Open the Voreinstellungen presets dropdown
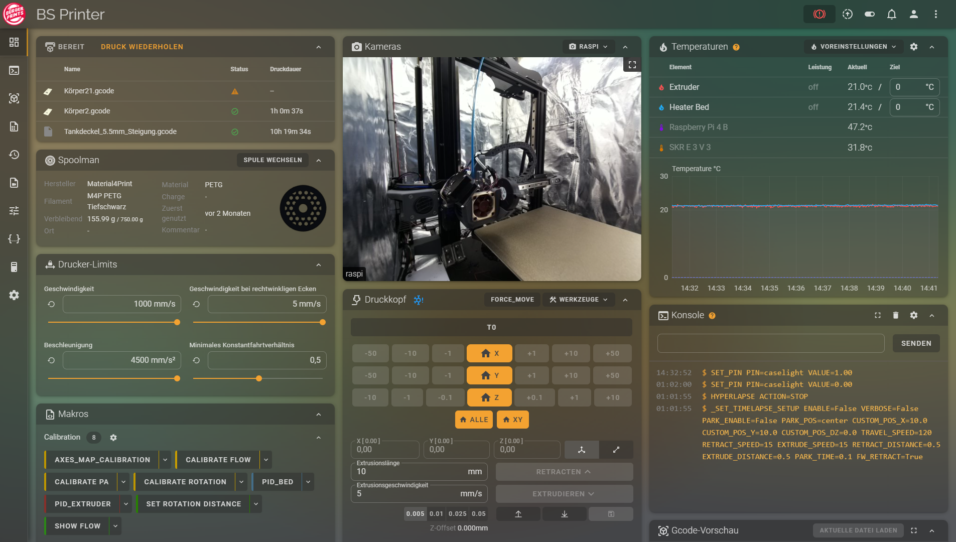Image resolution: width=956 pixels, height=542 pixels. (853, 47)
